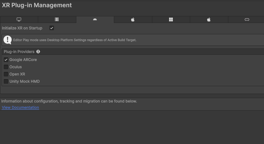Image resolution: width=264 pixels, height=144 pixels.
Task: Click the Information about configuration text line
Action: [x=69, y=101]
